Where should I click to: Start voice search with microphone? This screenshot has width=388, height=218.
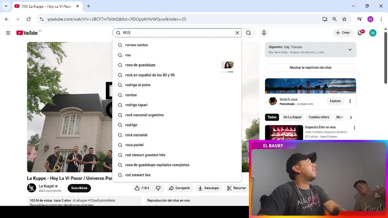pos(264,33)
